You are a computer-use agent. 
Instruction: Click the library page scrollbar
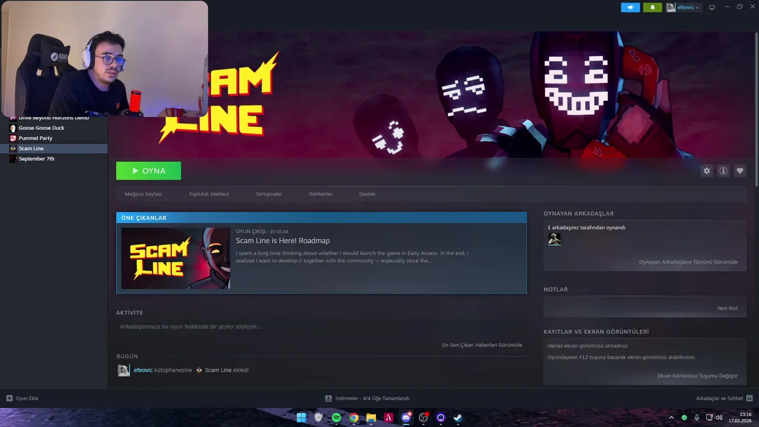point(757,110)
